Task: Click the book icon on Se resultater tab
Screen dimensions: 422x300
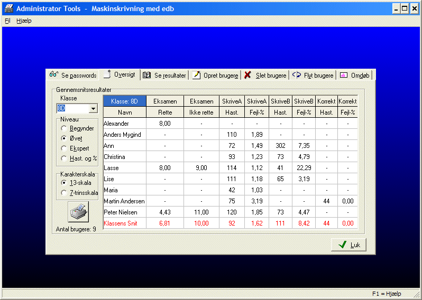Action: click(x=147, y=75)
